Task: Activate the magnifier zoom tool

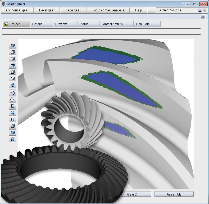Action: click(13, 113)
